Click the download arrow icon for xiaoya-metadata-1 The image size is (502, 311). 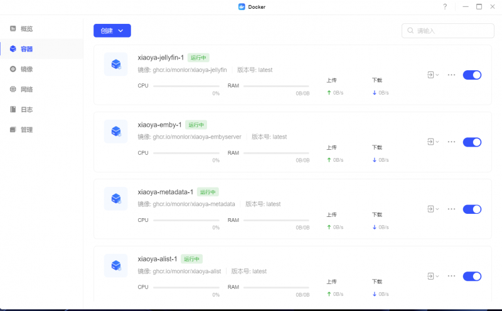tap(374, 227)
